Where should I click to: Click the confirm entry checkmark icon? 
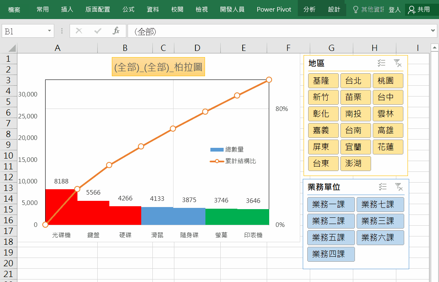[x=98, y=31]
